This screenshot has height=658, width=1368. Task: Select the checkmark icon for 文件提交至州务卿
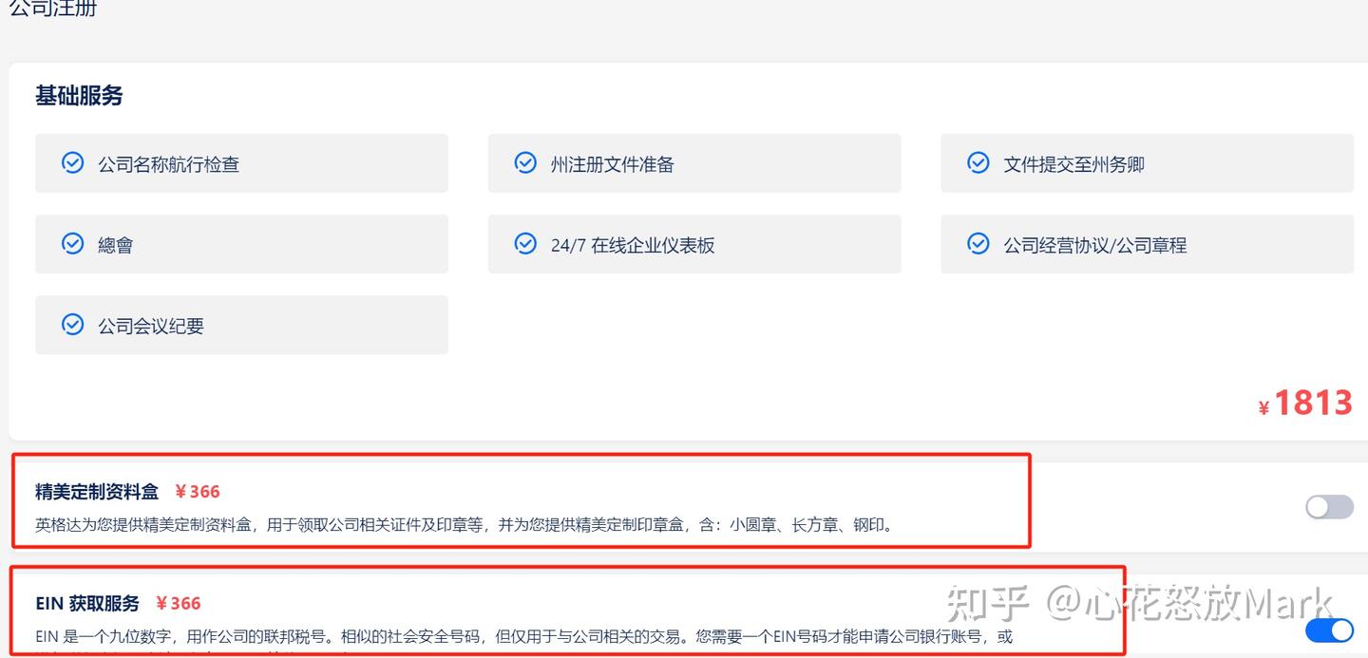(978, 162)
